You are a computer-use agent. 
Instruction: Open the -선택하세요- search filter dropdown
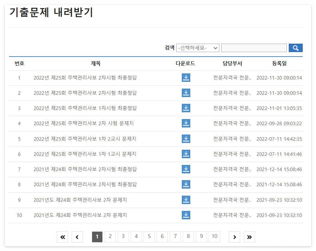(198, 48)
